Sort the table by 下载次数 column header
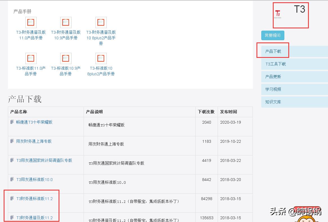This screenshot has height=222, width=328. tap(206, 112)
